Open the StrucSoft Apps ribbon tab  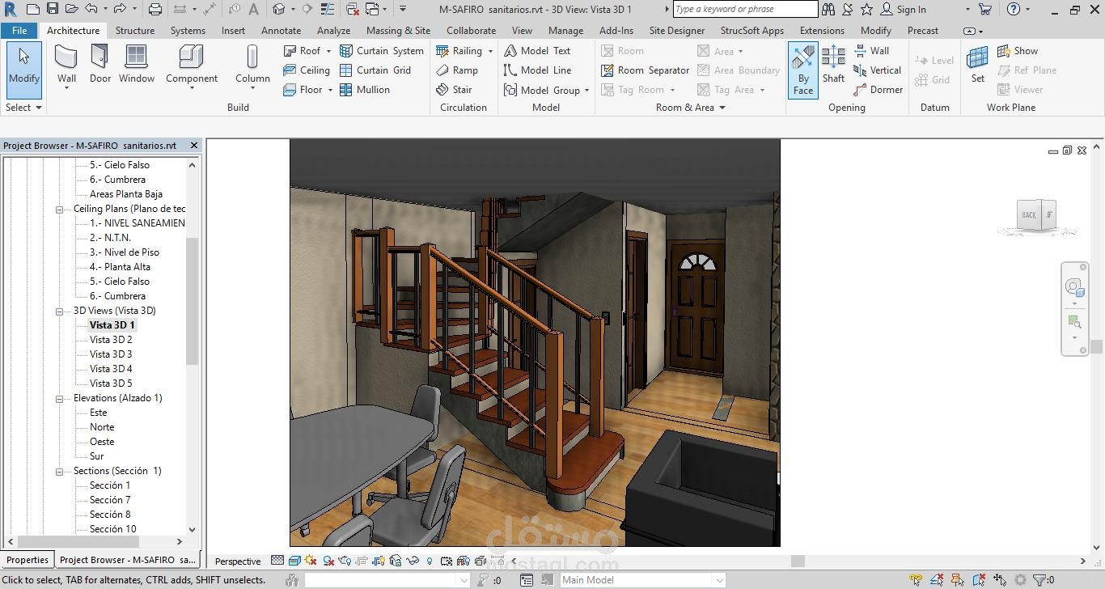pyautogui.click(x=751, y=30)
